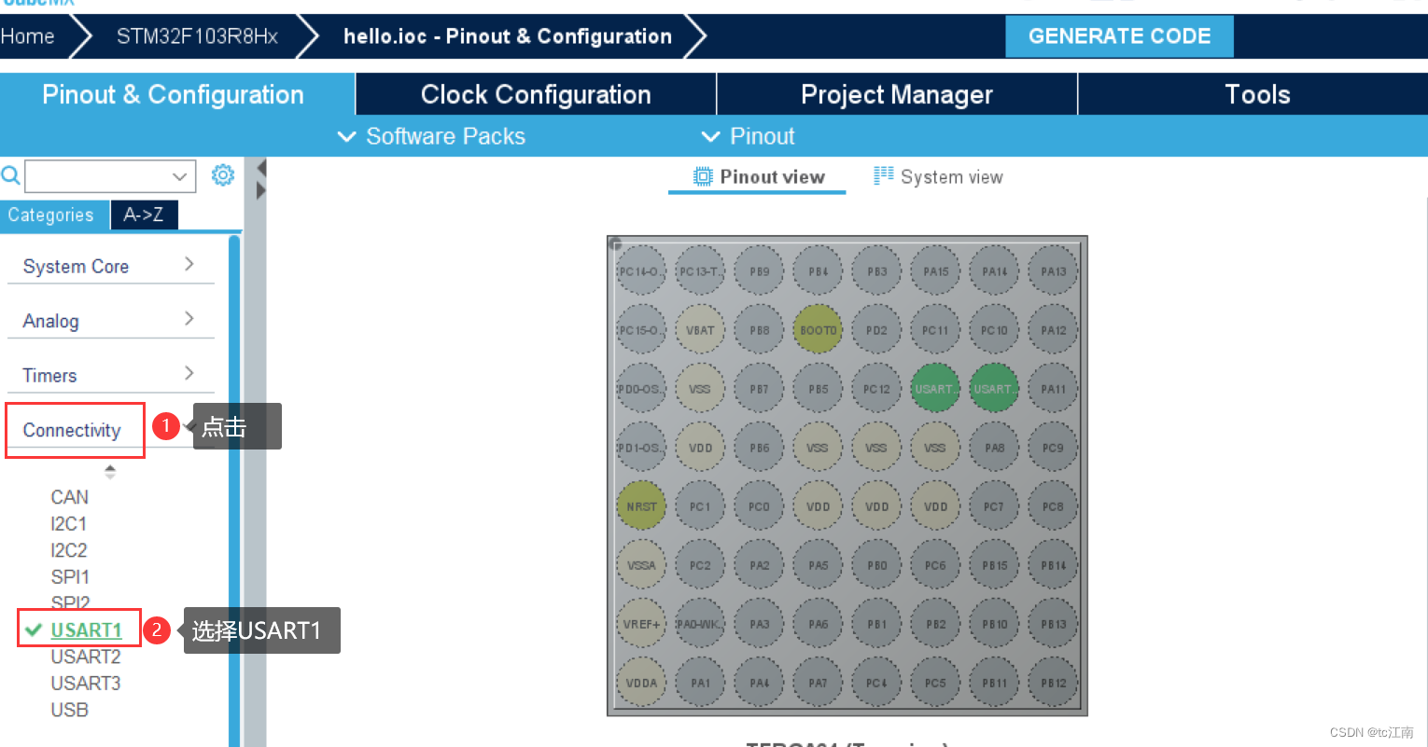Select the PC12 pin
This screenshot has height=747, width=1428.
tap(876, 389)
